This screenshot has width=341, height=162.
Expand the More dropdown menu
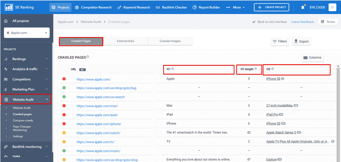[235, 7]
